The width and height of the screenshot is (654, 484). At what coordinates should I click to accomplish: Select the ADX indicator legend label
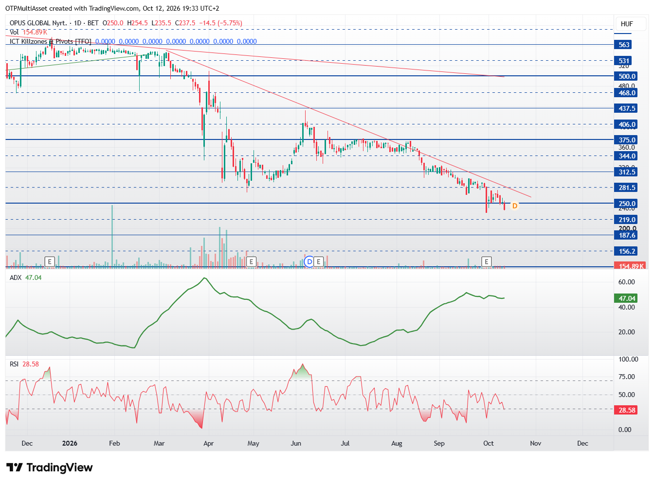pyautogui.click(x=16, y=277)
